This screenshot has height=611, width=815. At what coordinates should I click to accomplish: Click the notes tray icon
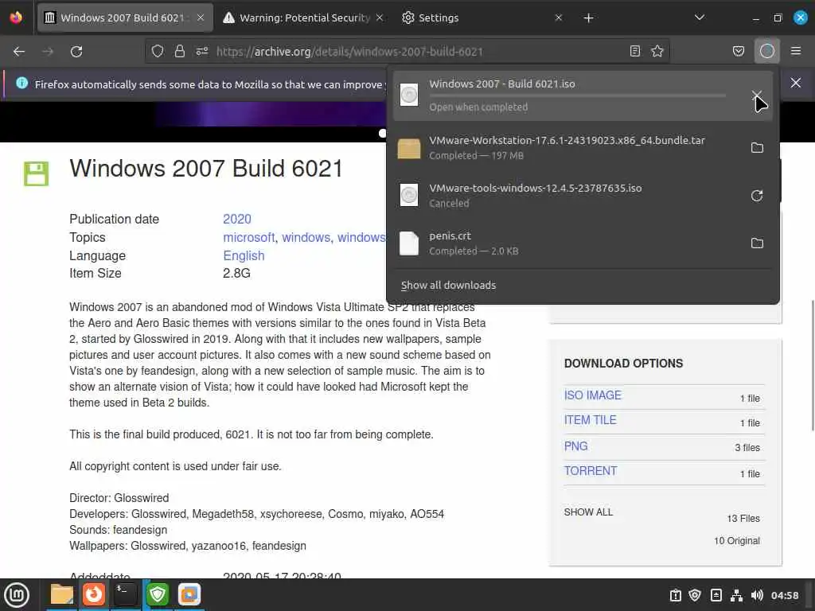(x=716, y=595)
